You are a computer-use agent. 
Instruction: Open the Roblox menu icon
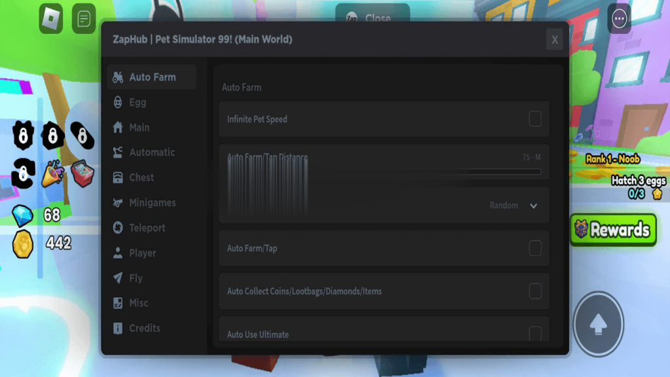pos(51,18)
